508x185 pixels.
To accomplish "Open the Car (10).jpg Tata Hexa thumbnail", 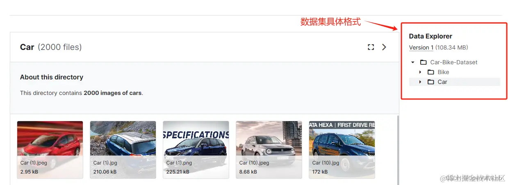I will point(342,150).
